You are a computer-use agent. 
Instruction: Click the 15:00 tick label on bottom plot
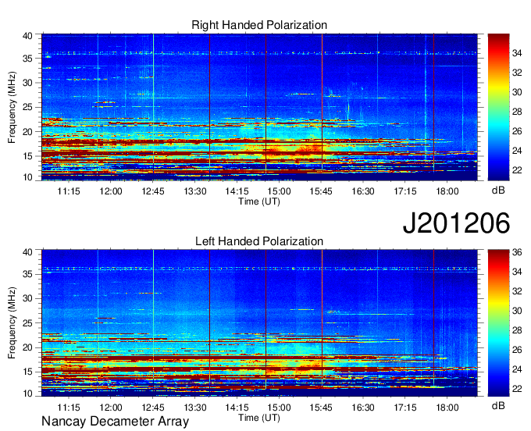(279, 408)
